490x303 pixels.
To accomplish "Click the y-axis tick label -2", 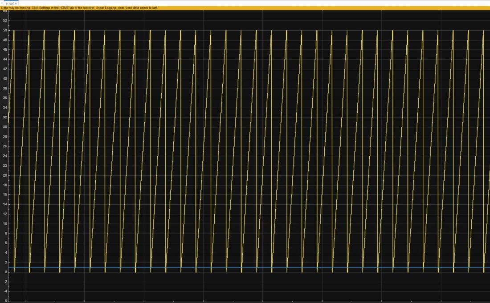I will pos(5,282).
